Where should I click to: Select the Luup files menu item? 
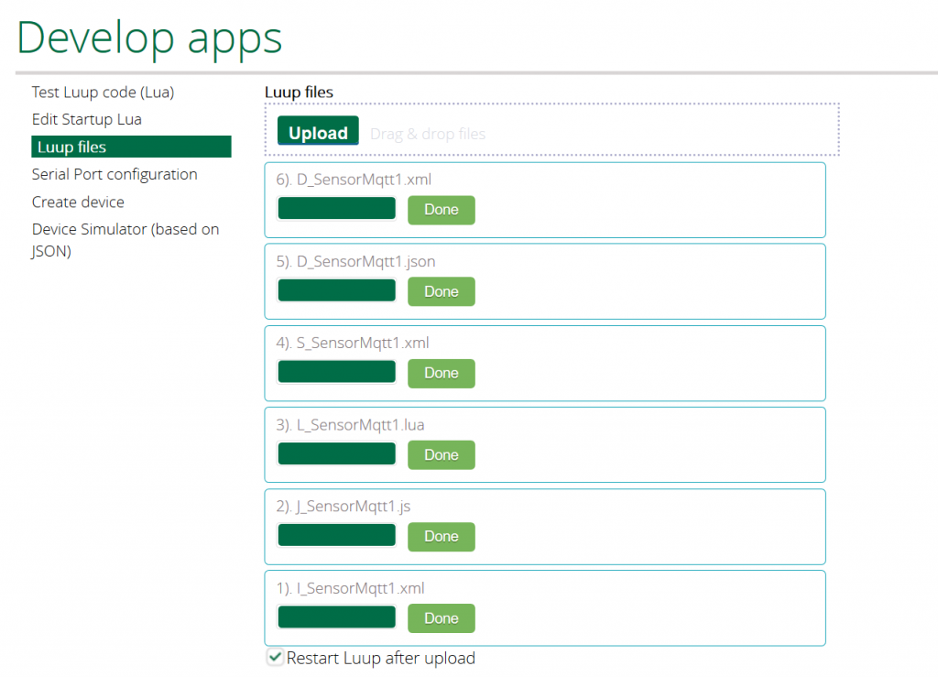click(x=131, y=147)
